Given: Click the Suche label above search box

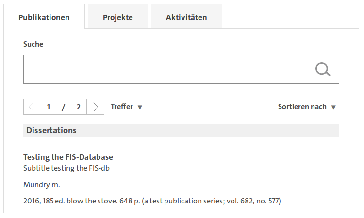Looking at the screenshot, I should pyautogui.click(x=33, y=44).
